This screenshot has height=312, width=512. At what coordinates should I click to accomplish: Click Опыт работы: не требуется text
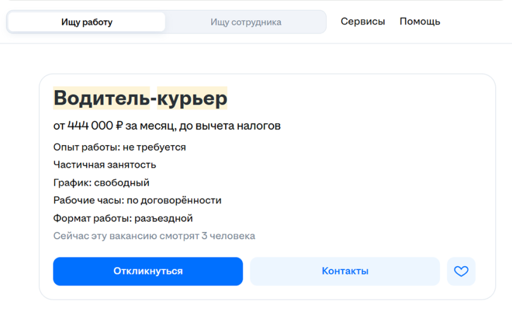tap(120, 147)
